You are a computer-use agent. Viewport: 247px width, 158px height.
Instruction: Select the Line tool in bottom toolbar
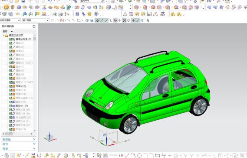click(x=127, y=155)
